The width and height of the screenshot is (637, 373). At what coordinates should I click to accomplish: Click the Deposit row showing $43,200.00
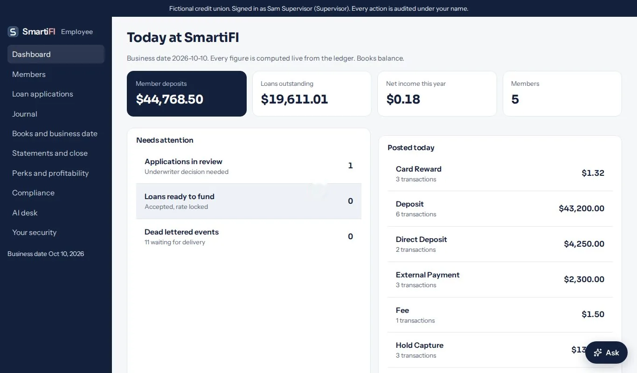point(500,209)
